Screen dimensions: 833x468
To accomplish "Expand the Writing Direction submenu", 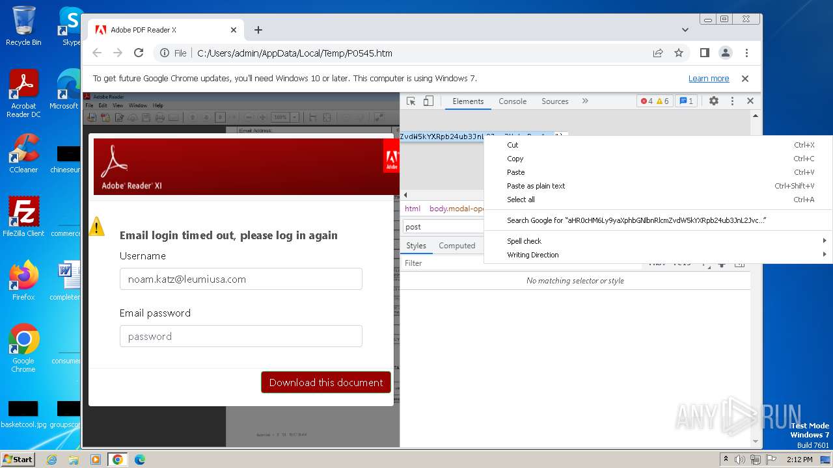I will (x=658, y=255).
